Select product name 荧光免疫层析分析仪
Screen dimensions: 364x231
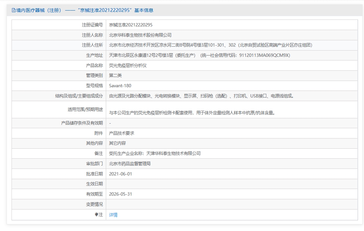(x=128, y=66)
